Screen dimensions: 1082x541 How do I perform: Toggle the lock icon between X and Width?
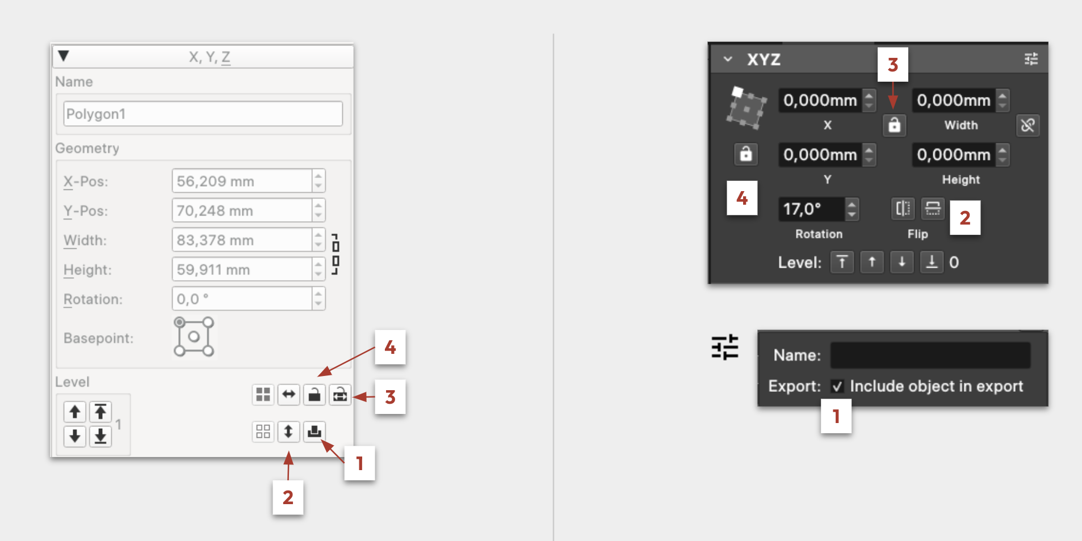coord(894,125)
